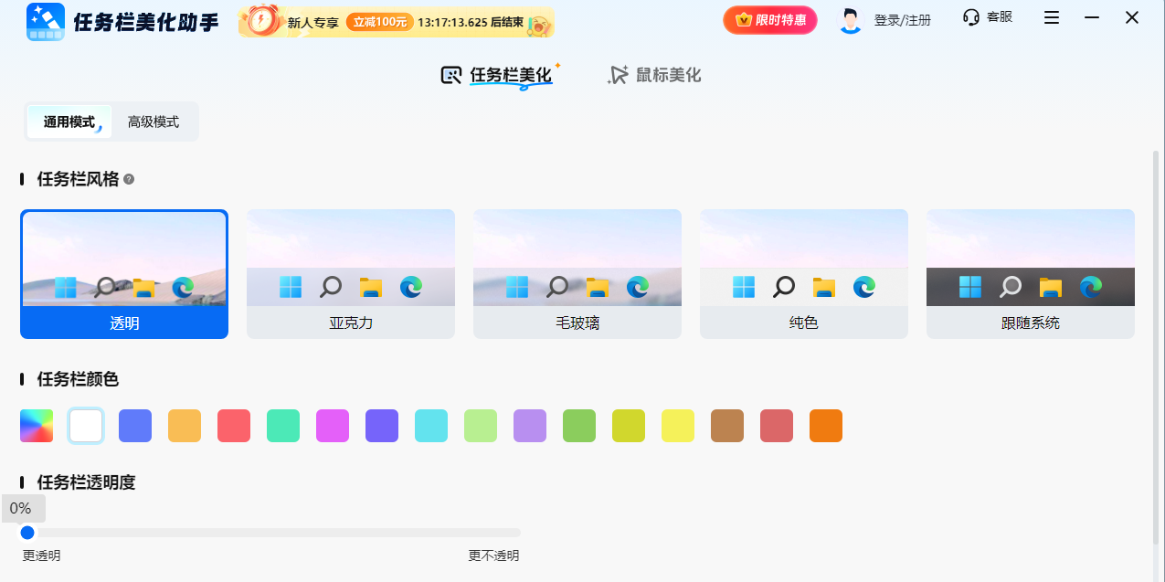
Task: Open the hamburger menu at top right
Action: pyautogui.click(x=1051, y=17)
